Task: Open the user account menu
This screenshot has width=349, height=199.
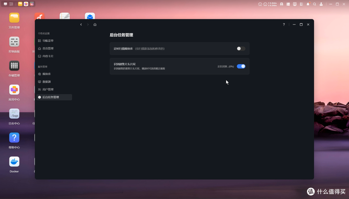Action: click(321, 4)
